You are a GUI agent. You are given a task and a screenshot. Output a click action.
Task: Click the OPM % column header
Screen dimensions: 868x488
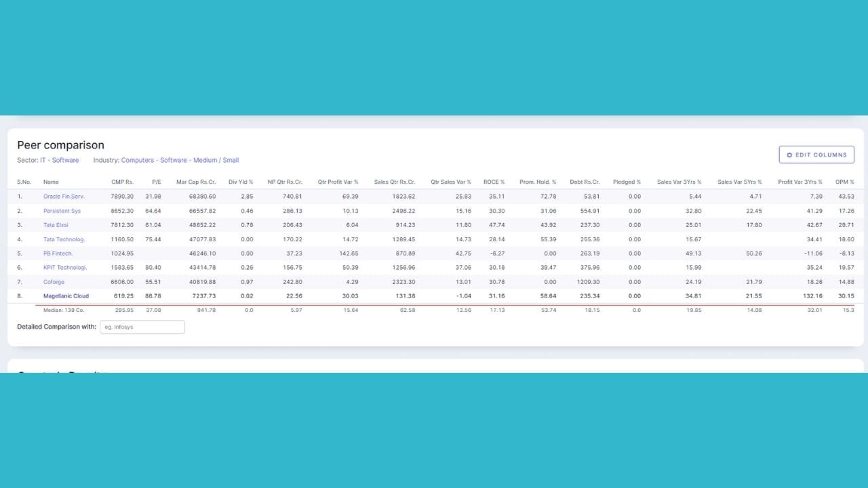844,182
